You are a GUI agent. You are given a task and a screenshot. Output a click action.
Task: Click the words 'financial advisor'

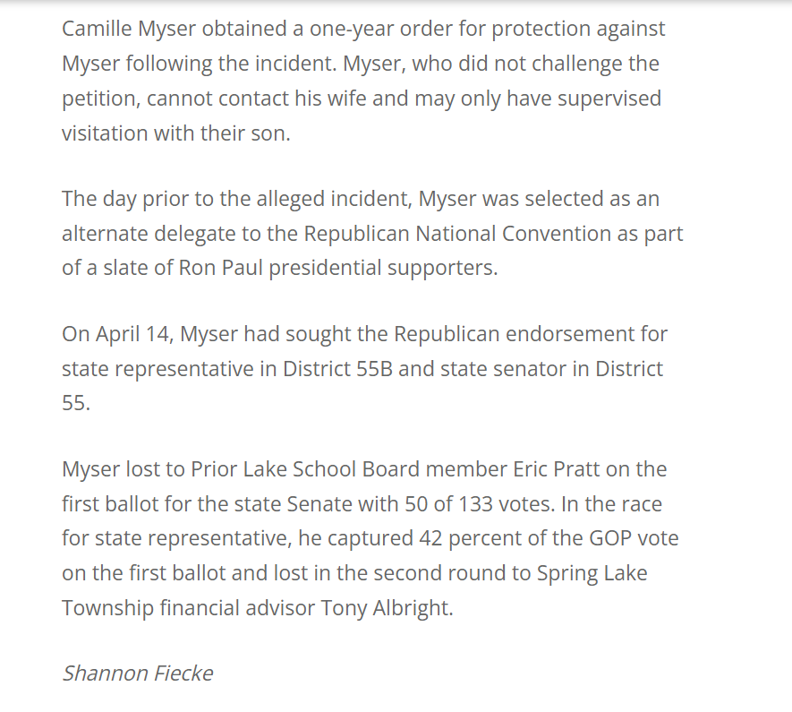(x=237, y=608)
